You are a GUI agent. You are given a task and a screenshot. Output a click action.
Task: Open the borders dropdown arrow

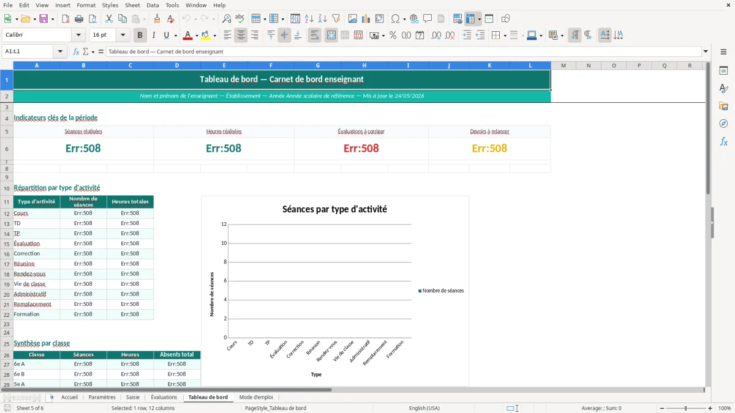(x=504, y=35)
